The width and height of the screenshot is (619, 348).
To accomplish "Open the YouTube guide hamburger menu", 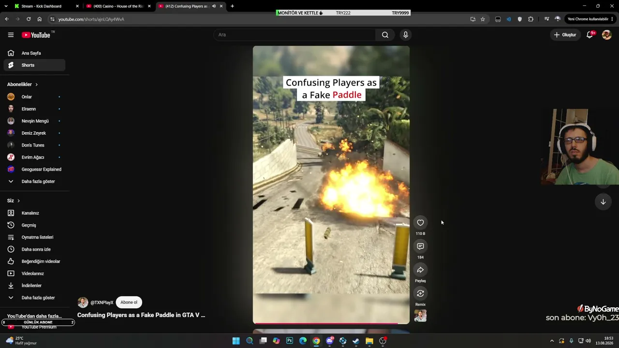I will (11, 35).
